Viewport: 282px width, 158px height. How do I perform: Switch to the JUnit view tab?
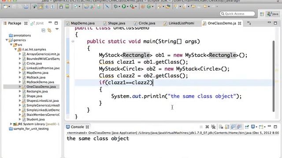click(x=37, y=23)
